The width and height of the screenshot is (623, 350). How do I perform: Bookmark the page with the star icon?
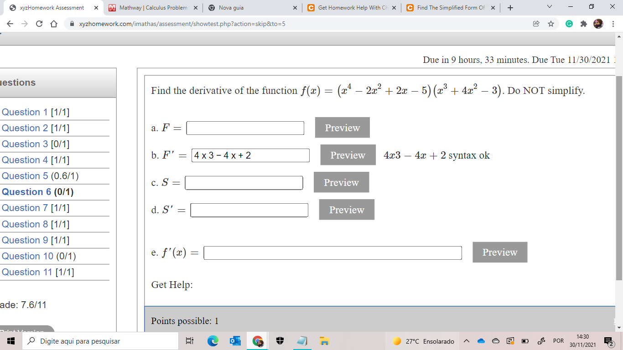point(551,23)
